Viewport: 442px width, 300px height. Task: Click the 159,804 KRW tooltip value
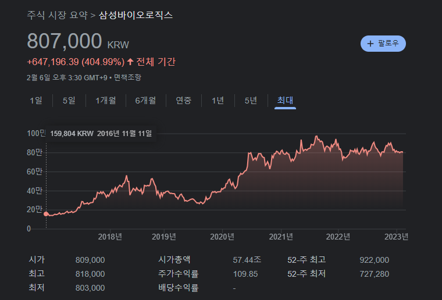[x=72, y=134]
